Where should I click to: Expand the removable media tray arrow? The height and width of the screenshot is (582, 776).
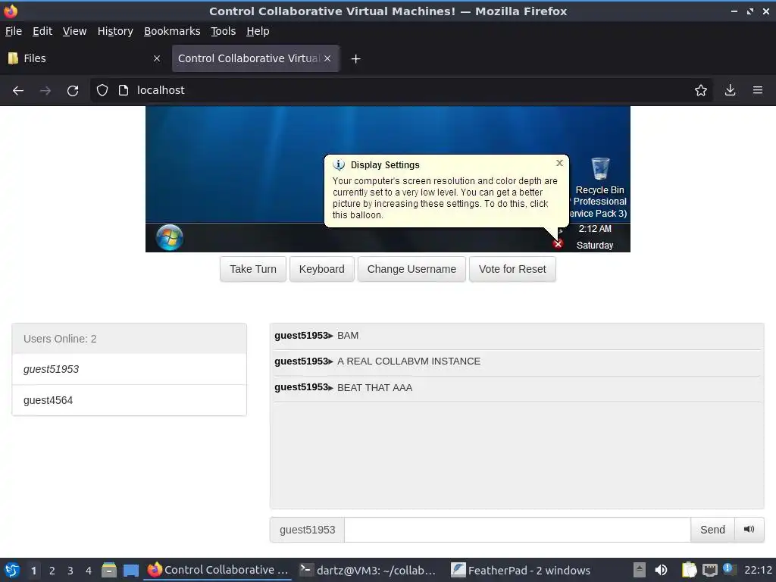click(x=640, y=570)
